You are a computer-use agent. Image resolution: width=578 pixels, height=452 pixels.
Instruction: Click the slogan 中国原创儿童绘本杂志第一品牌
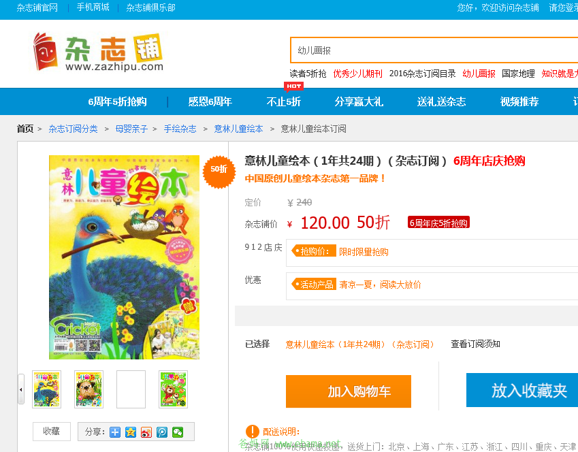[315, 178]
